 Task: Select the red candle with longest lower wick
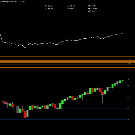[x=103, y=93]
